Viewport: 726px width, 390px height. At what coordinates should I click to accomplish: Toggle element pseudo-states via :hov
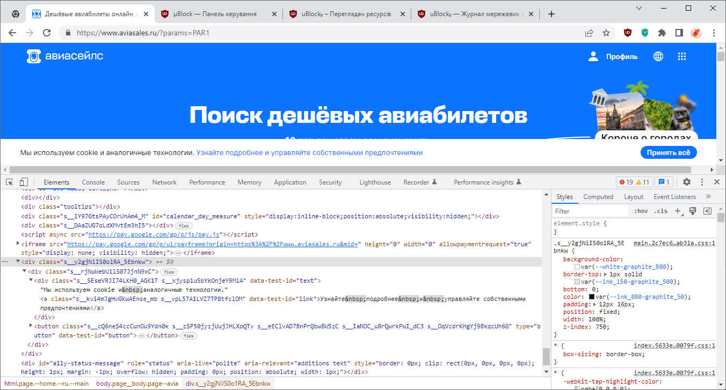(x=641, y=211)
